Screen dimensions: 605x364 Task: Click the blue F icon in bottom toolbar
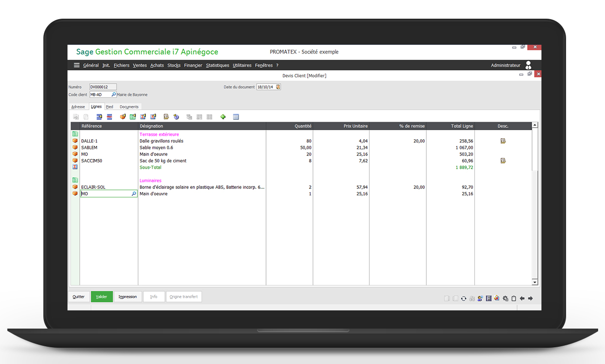pyautogui.click(x=489, y=299)
